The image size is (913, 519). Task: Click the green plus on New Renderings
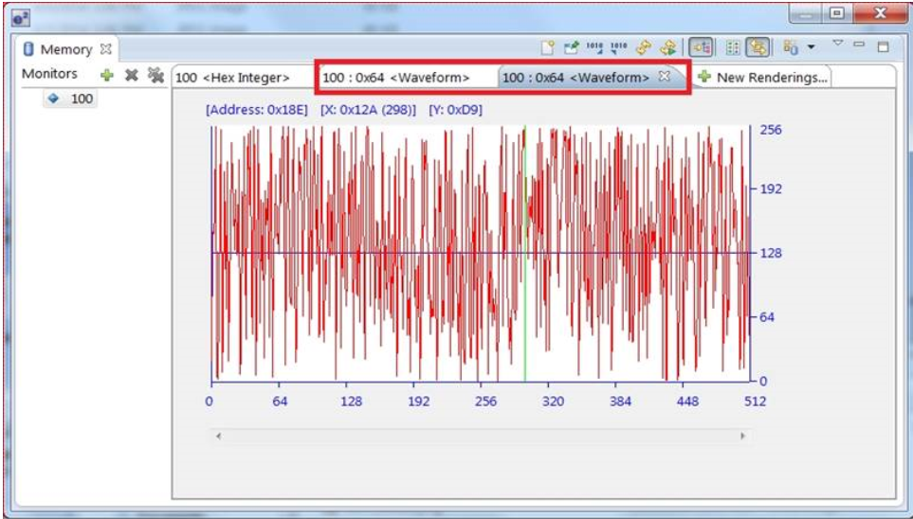704,76
